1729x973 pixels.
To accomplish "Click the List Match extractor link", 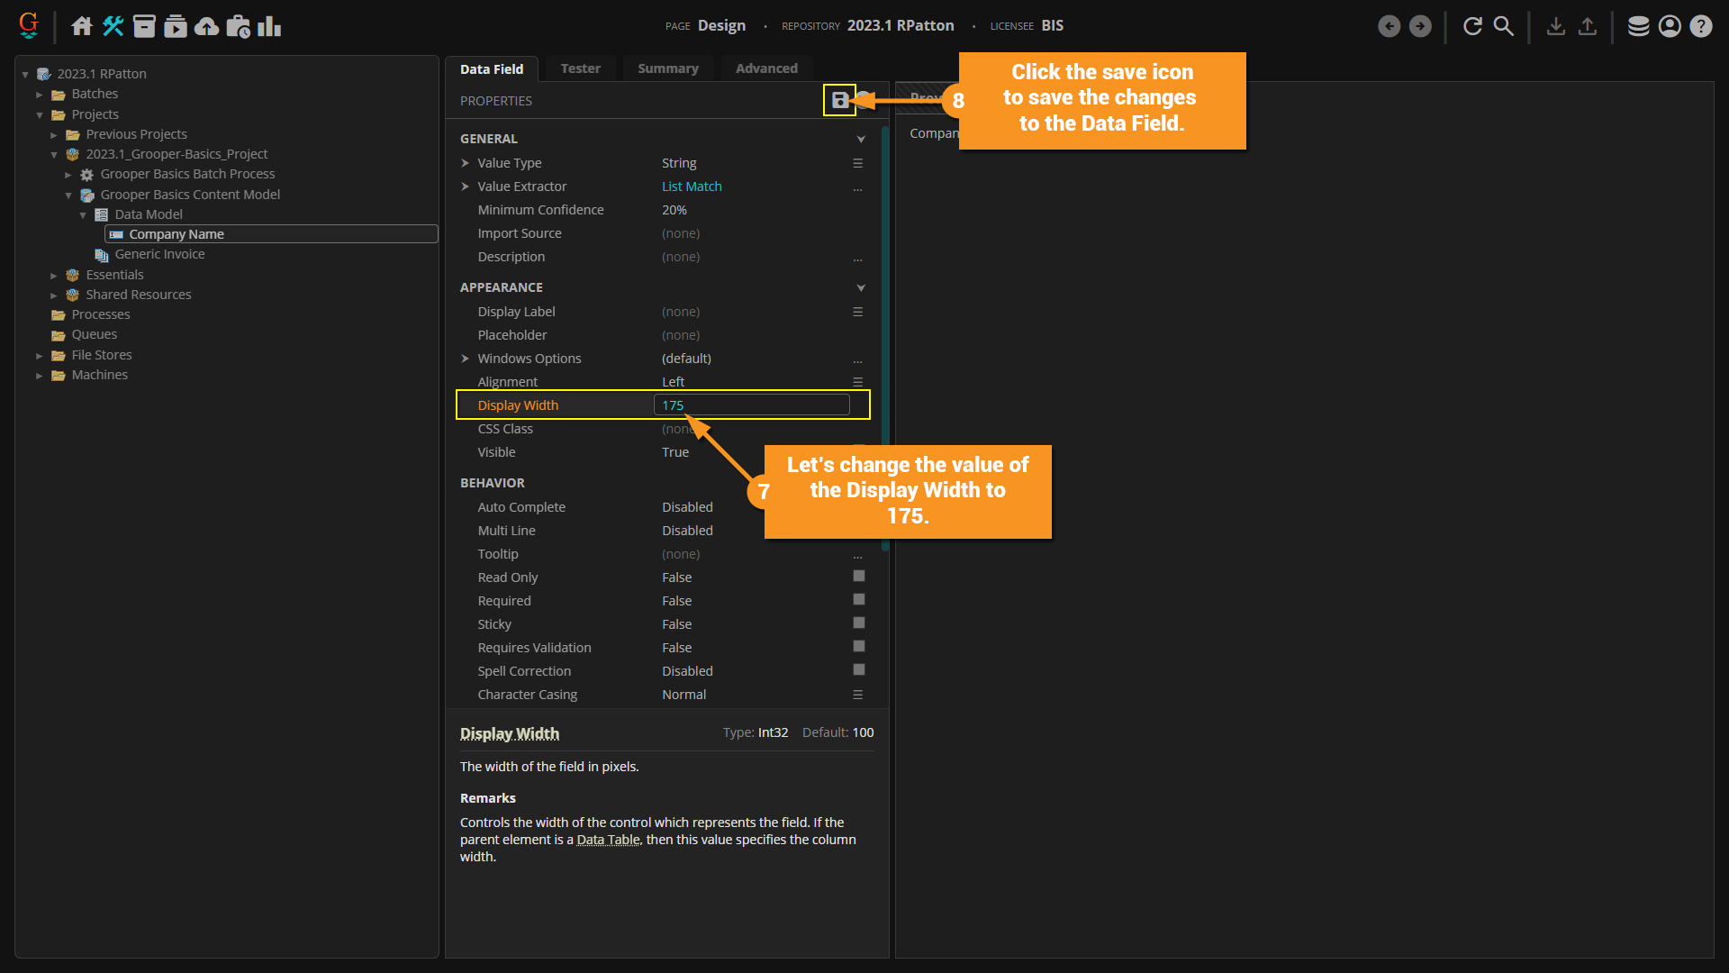I will (692, 186).
